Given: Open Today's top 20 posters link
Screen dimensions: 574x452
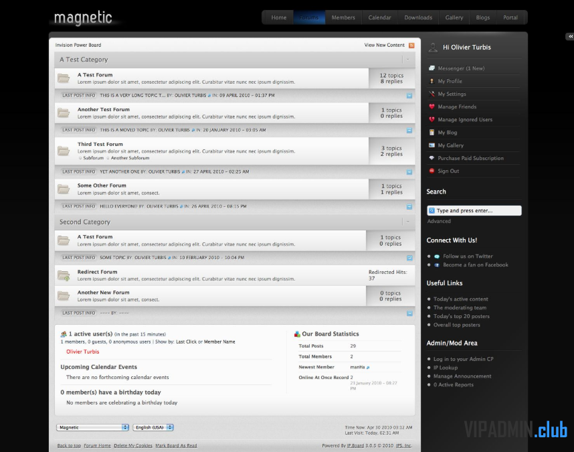Looking at the screenshot, I should click(x=461, y=316).
